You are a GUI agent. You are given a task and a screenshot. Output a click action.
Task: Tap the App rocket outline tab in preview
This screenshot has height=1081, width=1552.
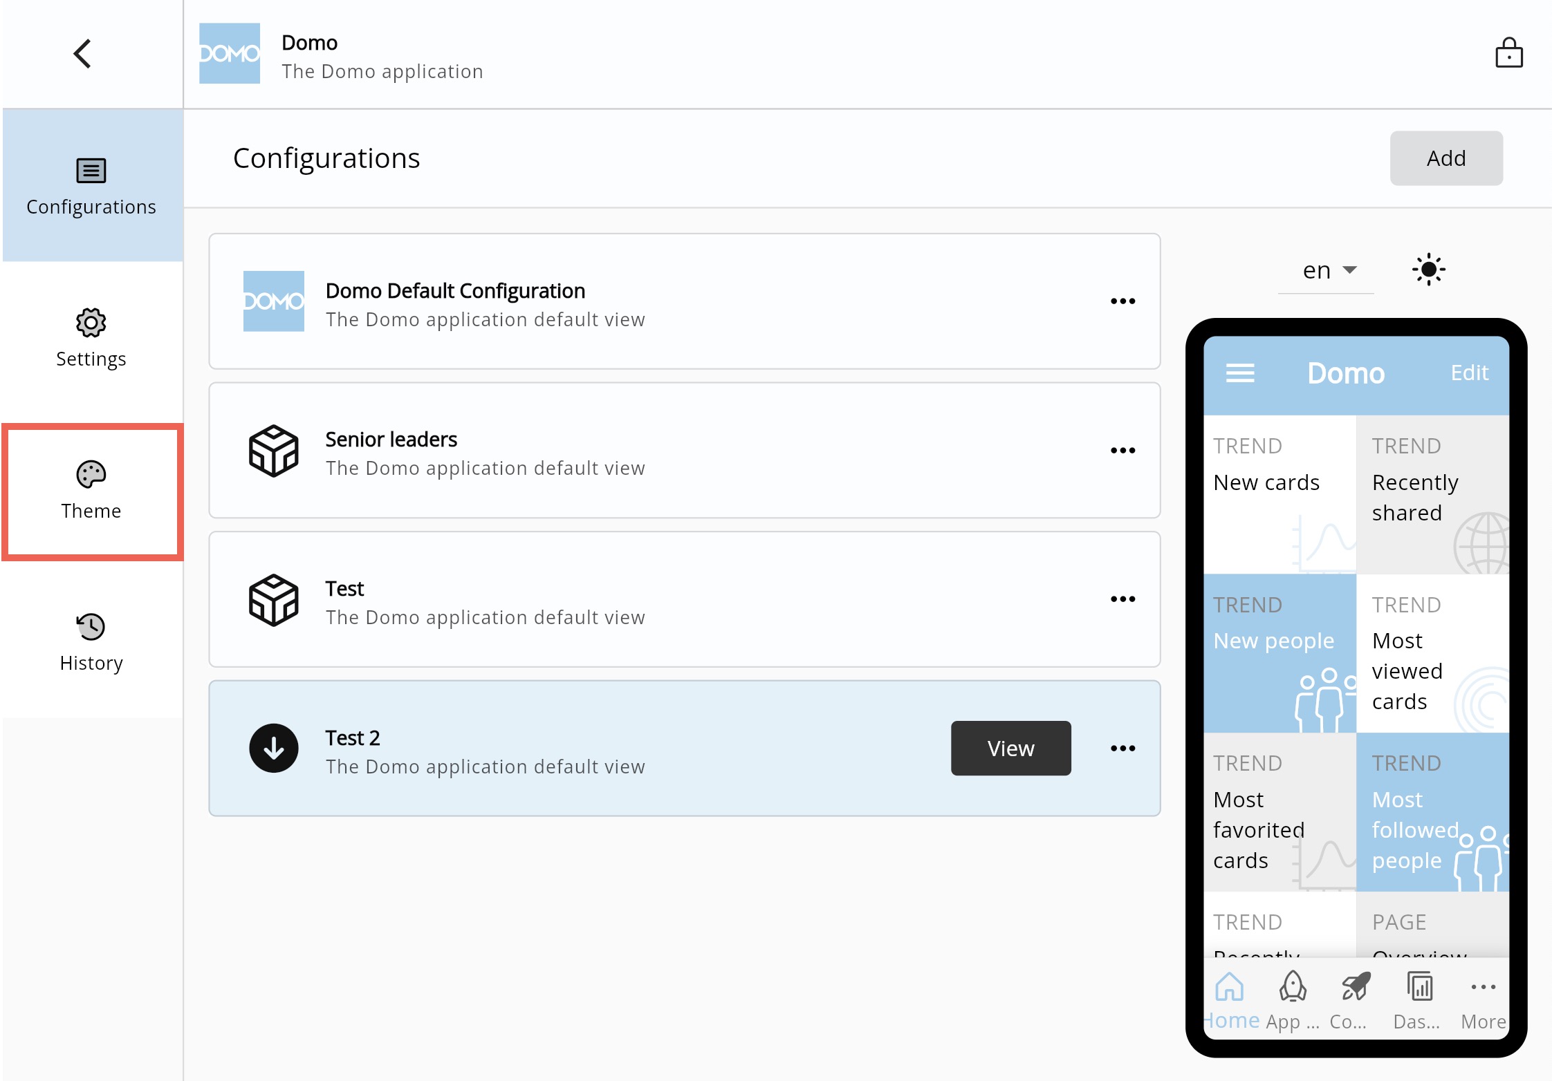[x=1293, y=1000]
